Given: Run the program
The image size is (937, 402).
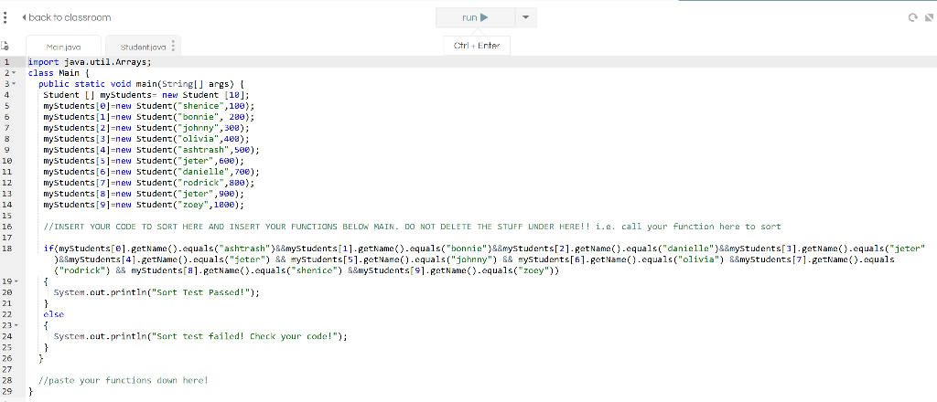Looking at the screenshot, I should (475, 17).
